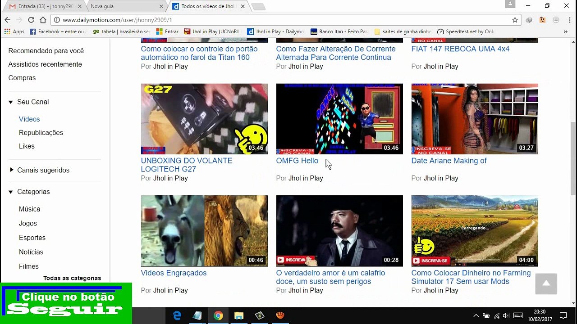Open the 'Jogos' category
The height and width of the screenshot is (324, 577).
(28, 224)
